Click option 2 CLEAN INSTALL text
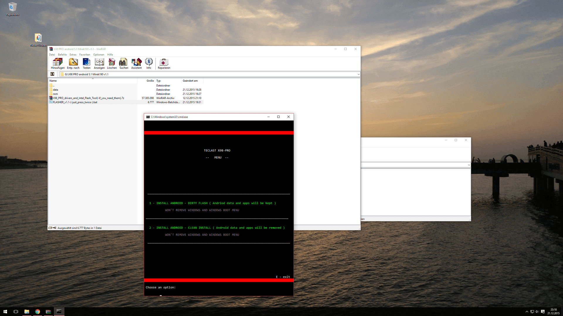The width and height of the screenshot is (563, 316). pyautogui.click(x=217, y=228)
